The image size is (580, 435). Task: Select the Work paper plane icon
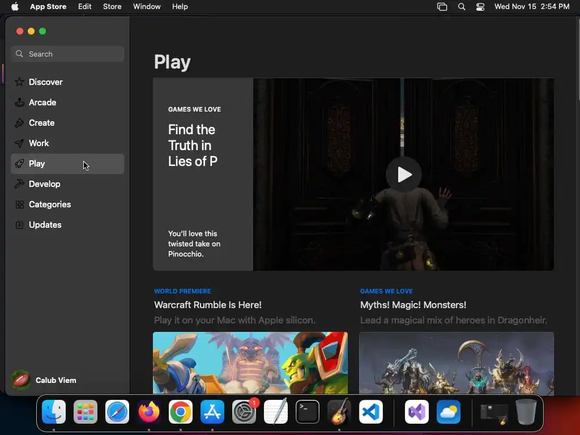19,143
